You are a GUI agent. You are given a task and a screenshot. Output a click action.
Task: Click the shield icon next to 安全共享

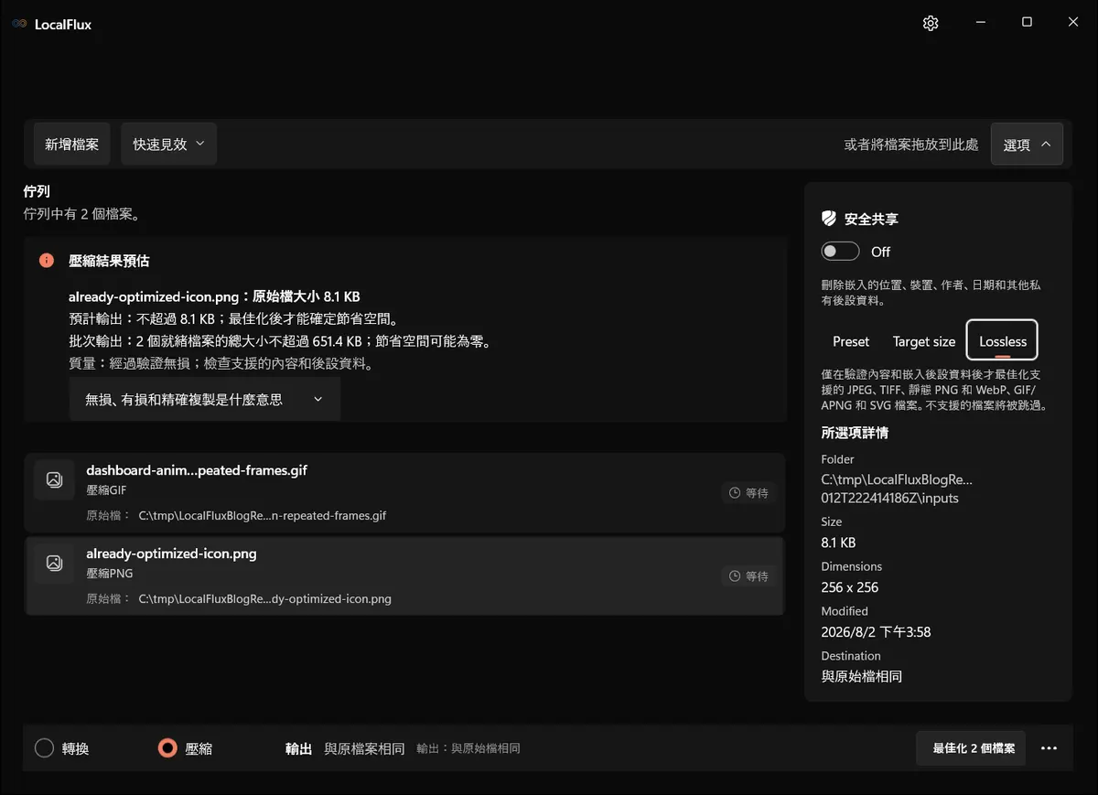pyautogui.click(x=829, y=219)
